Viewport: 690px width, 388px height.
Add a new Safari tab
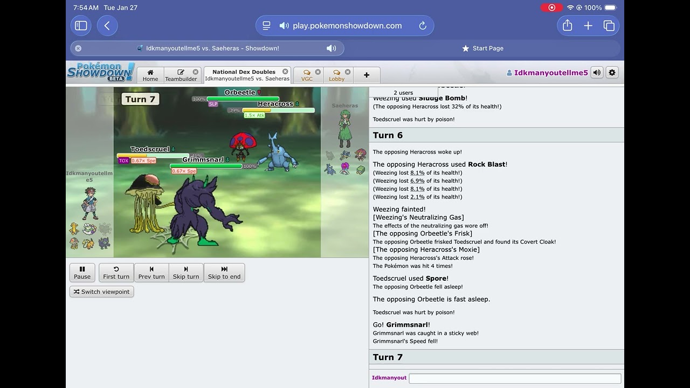pyautogui.click(x=588, y=25)
